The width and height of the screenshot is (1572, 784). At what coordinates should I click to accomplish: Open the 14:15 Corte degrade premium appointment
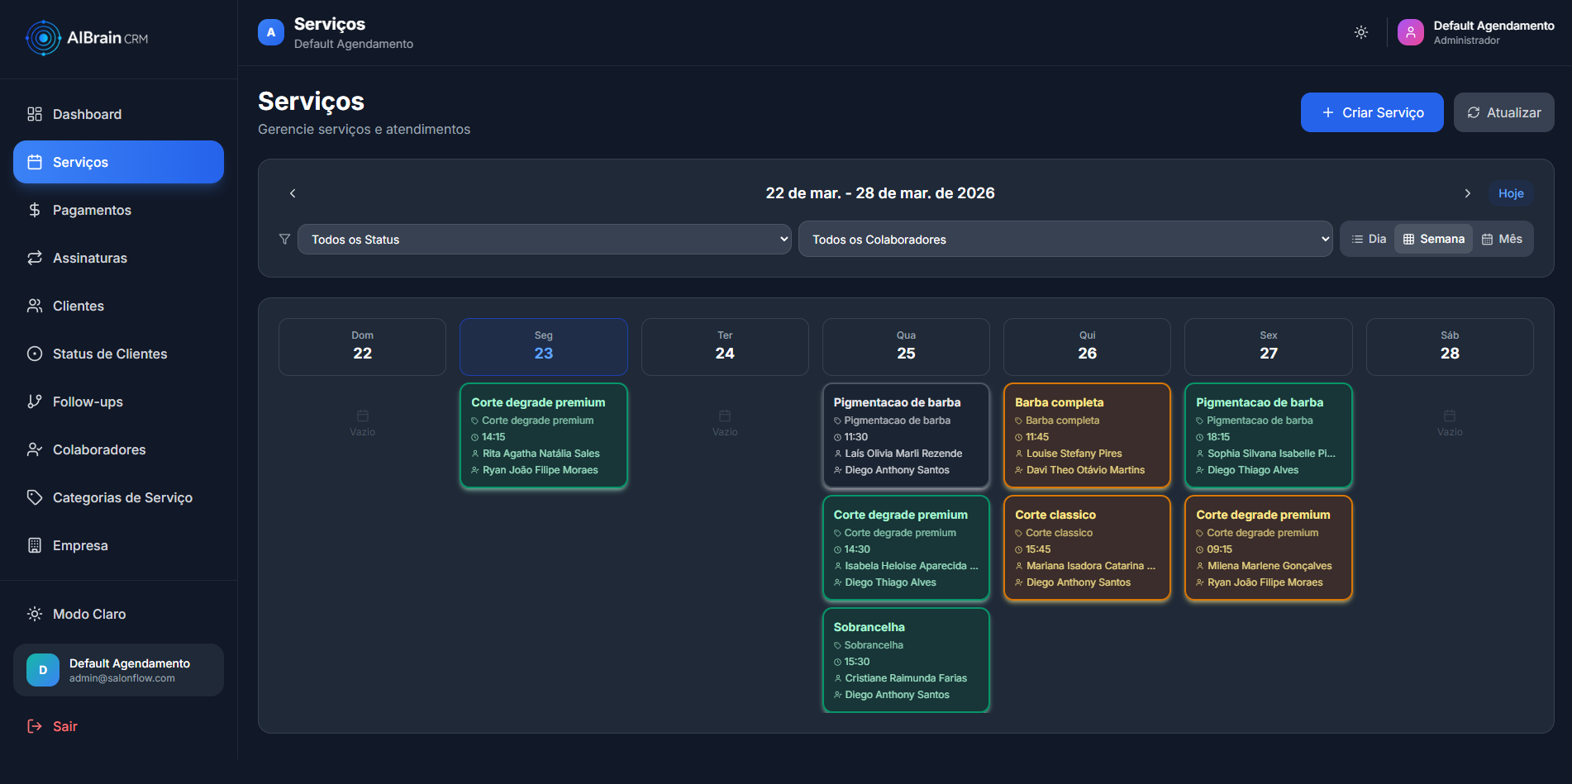click(544, 435)
